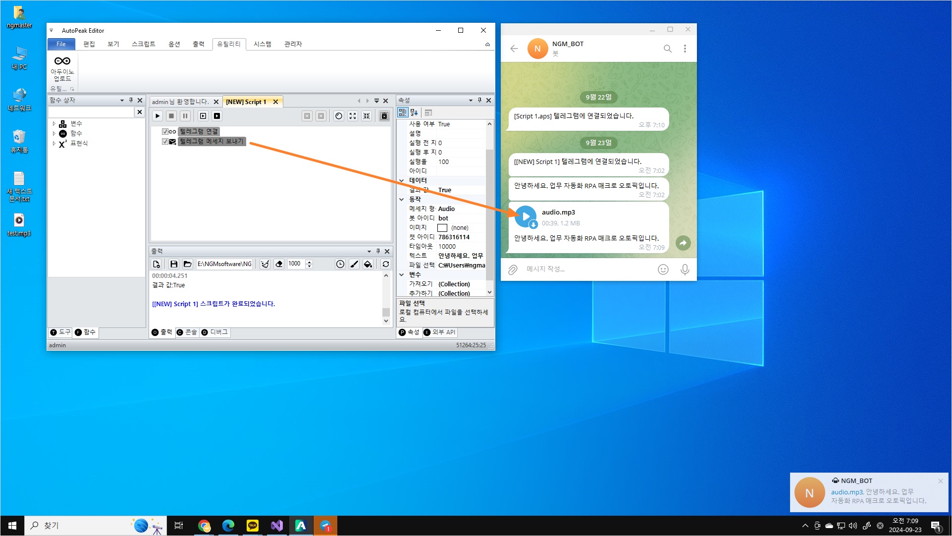The height and width of the screenshot is (536, 952).
Task: Switch to the 'admin님 환영합니다.' tab
Action: coord(180,102)
